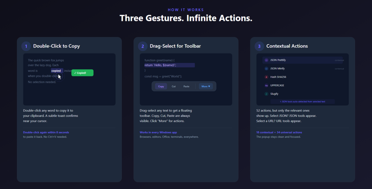Select the JSON Prettify action row
Image resolution: width=372 pixels, height=189 pixels.
point(303,60)
